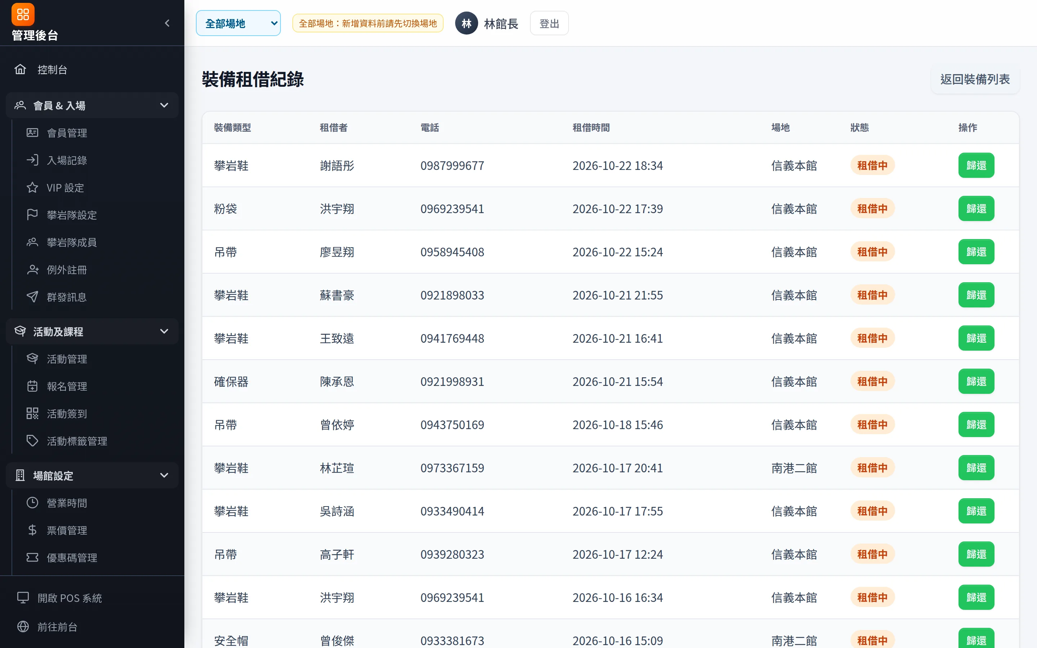Open the 全部場地 venue dropdown

pyautogui.click(x=238, y=23)
